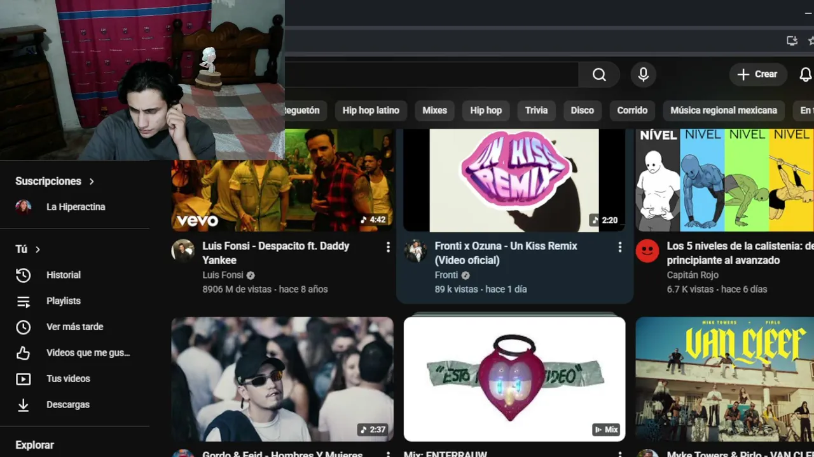The width and height of the screenshot is (814, 457).
Task: Open notifications bell
Action: coord(806,74)
